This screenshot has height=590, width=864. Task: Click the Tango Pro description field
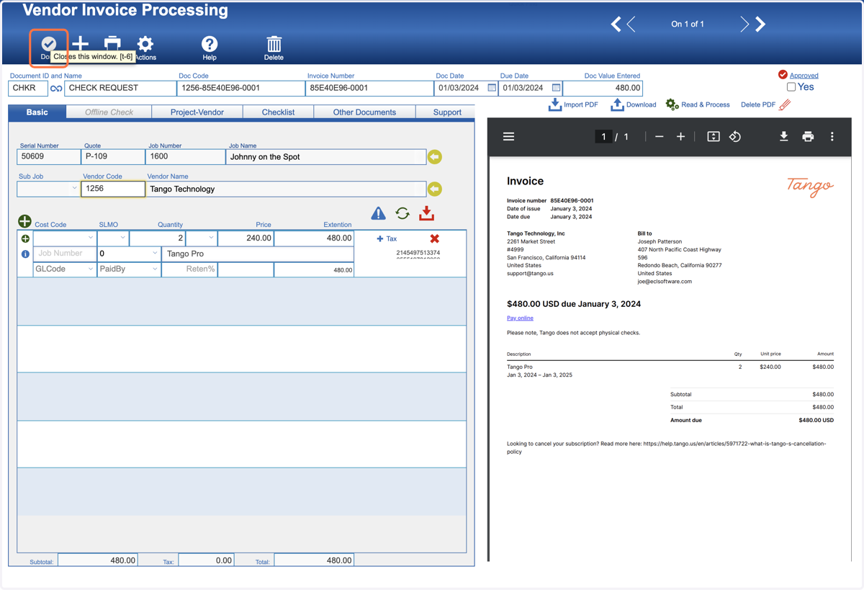[258, 254]
